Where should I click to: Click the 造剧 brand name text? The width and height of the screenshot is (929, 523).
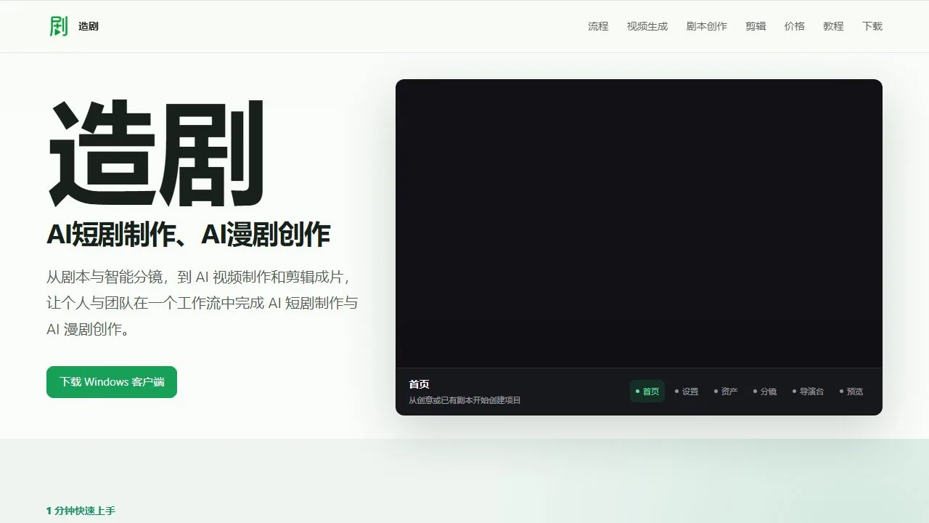pyautogui.click(x=89, y=26)
